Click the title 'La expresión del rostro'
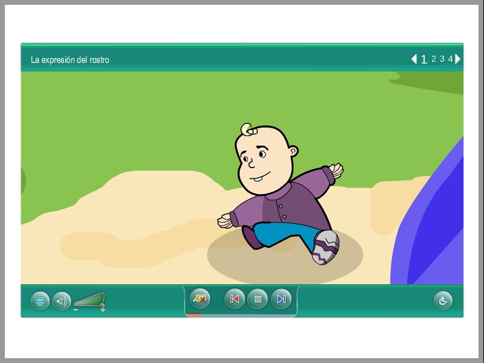 point(70,60)
